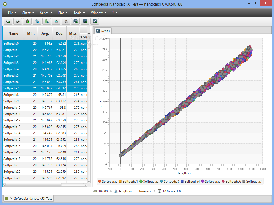Click the gray box toolbar icon with green plus
Screen dimensions: 274x205
point(8,21)
